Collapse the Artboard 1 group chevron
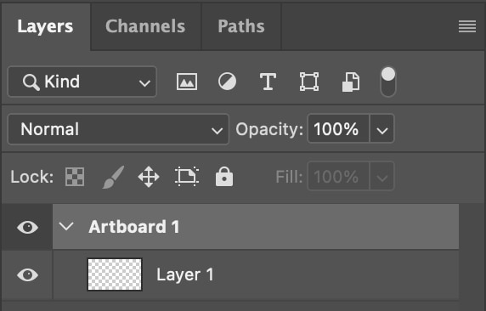The width and height of the screenshot is (486, 311). [x=66, y=227]
